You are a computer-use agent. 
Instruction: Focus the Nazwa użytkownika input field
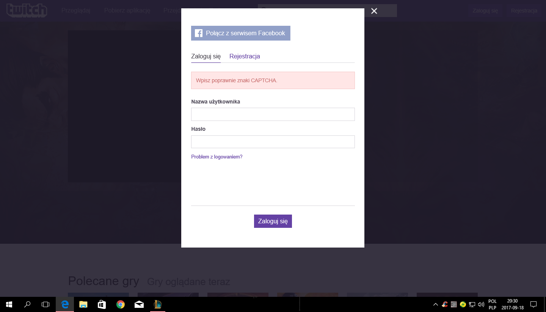tap(273, 114)
